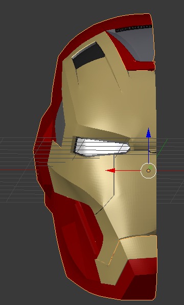Click the orange object origin dot
The image size is (184, 305).
coord(149,171)
